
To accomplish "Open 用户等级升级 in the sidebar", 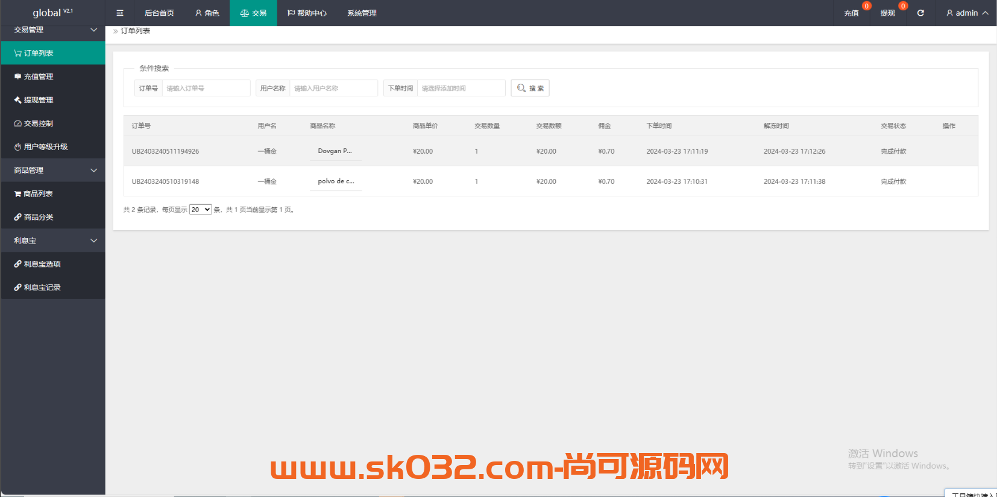I will pyautogui.click(x=53, y=147).
